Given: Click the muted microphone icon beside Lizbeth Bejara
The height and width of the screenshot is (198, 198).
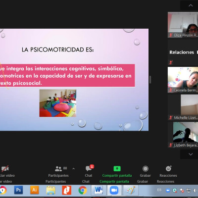Looking at the screenshot, I should pos(171,145).
